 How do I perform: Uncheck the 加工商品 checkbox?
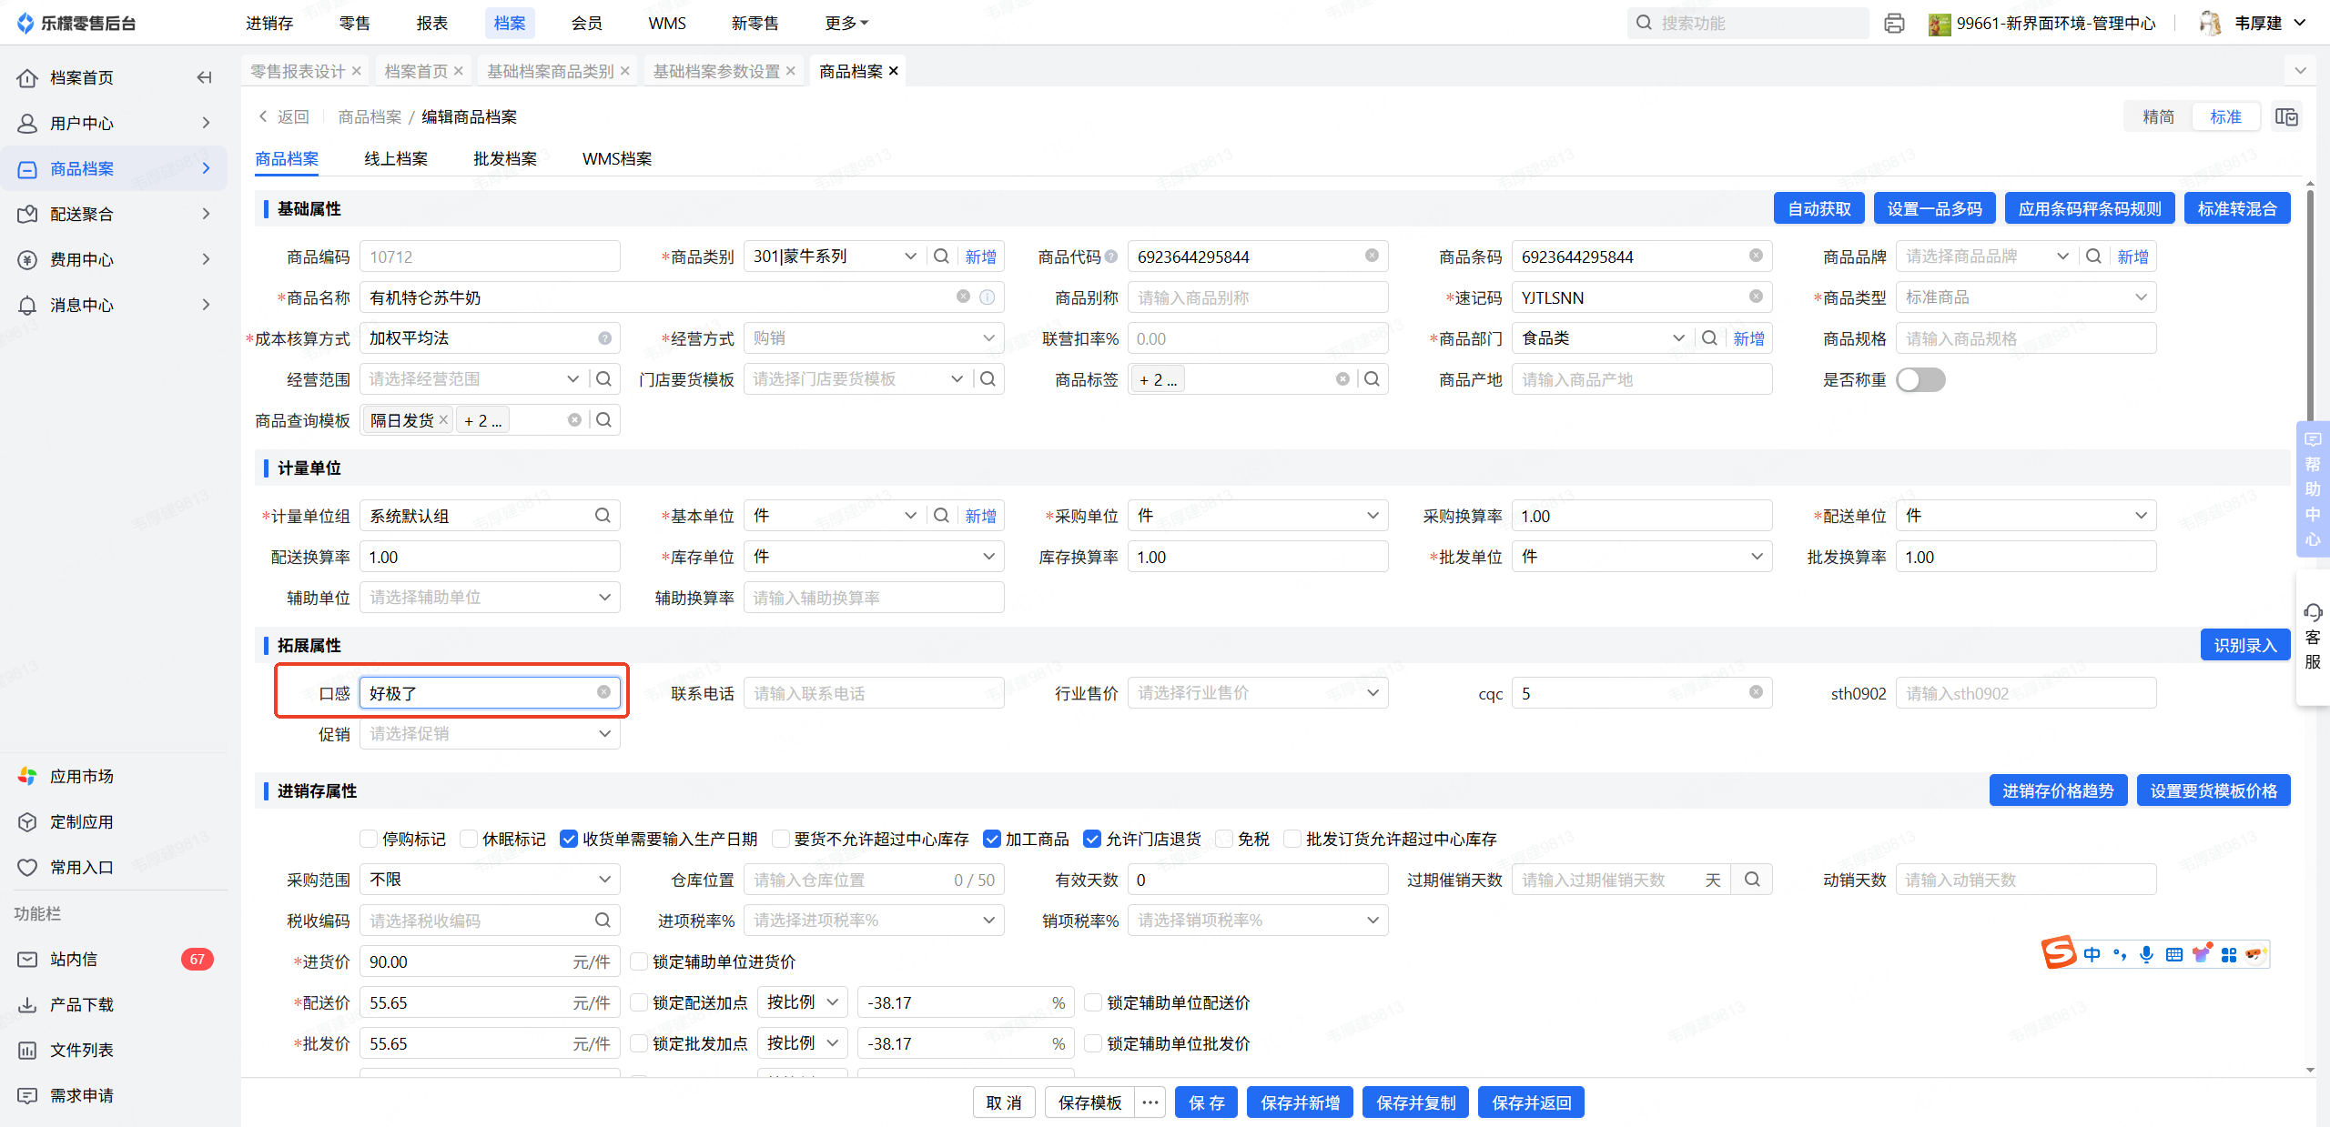coord(992,839)
